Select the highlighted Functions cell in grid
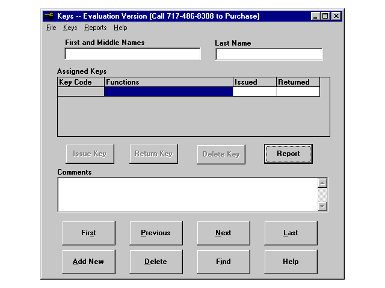 click(168, 92)
